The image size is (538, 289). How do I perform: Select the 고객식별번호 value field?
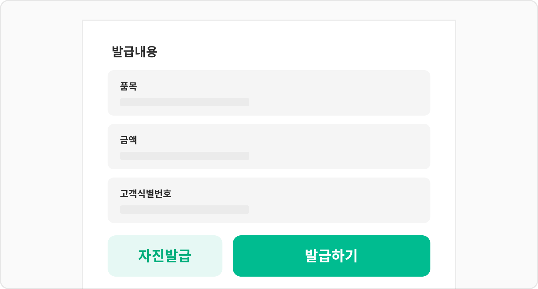click(185, 210)
